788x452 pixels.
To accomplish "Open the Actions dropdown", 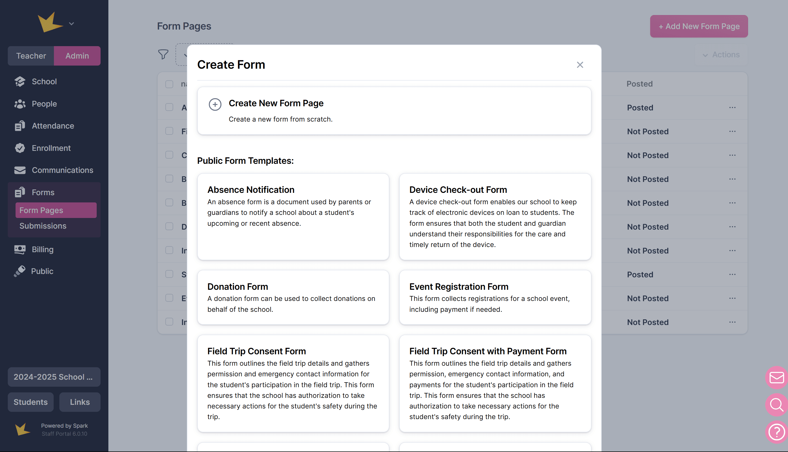I will [721, 55].
